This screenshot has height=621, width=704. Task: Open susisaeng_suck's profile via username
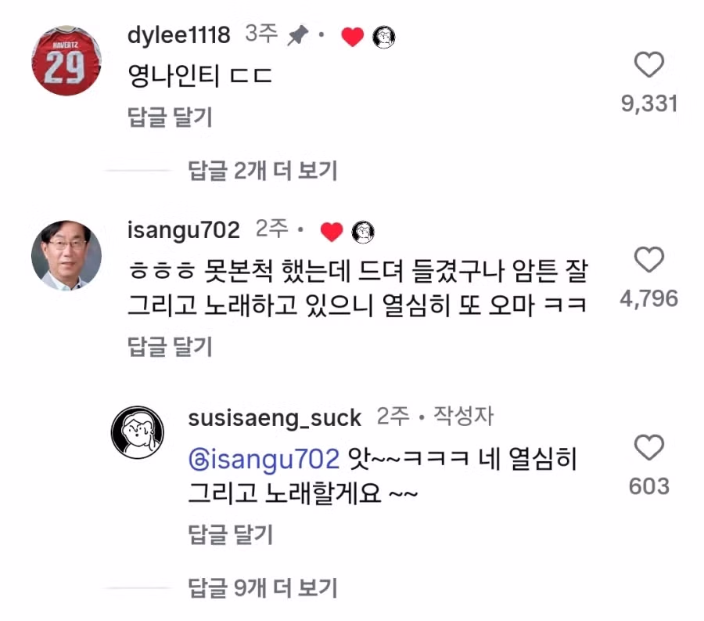(274, 417)
